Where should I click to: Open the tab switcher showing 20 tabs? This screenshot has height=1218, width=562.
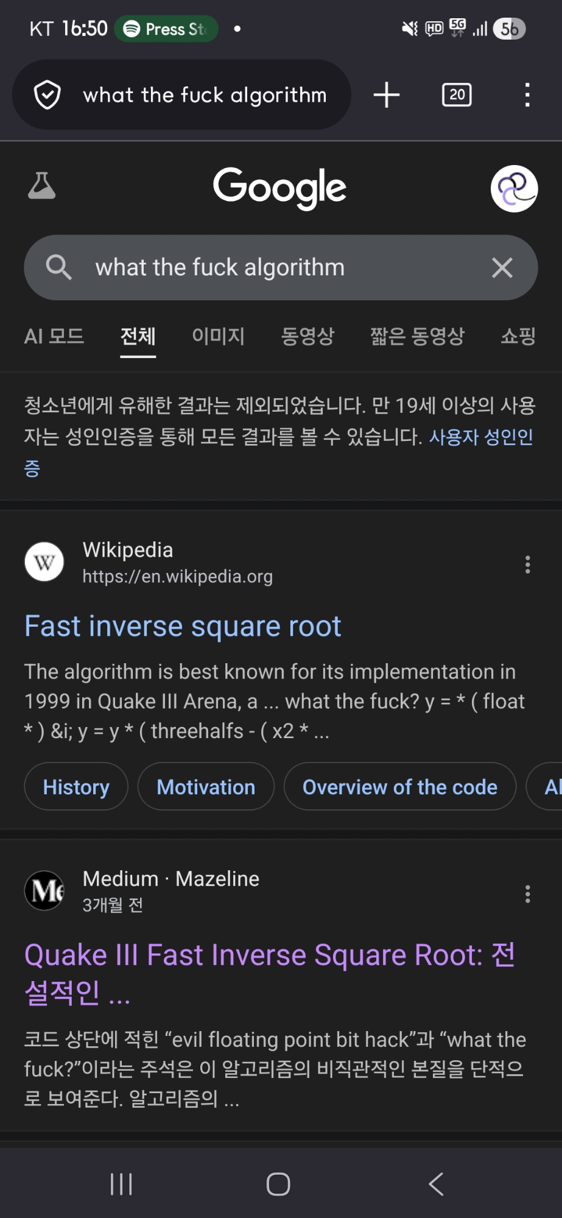pyautogui.click(x=457, y=95)
